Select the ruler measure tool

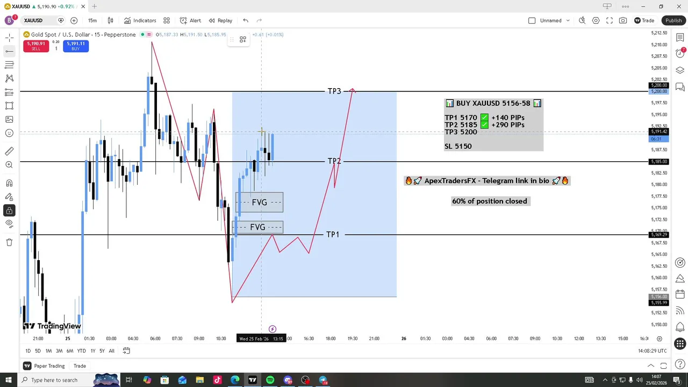coord(9,152)
